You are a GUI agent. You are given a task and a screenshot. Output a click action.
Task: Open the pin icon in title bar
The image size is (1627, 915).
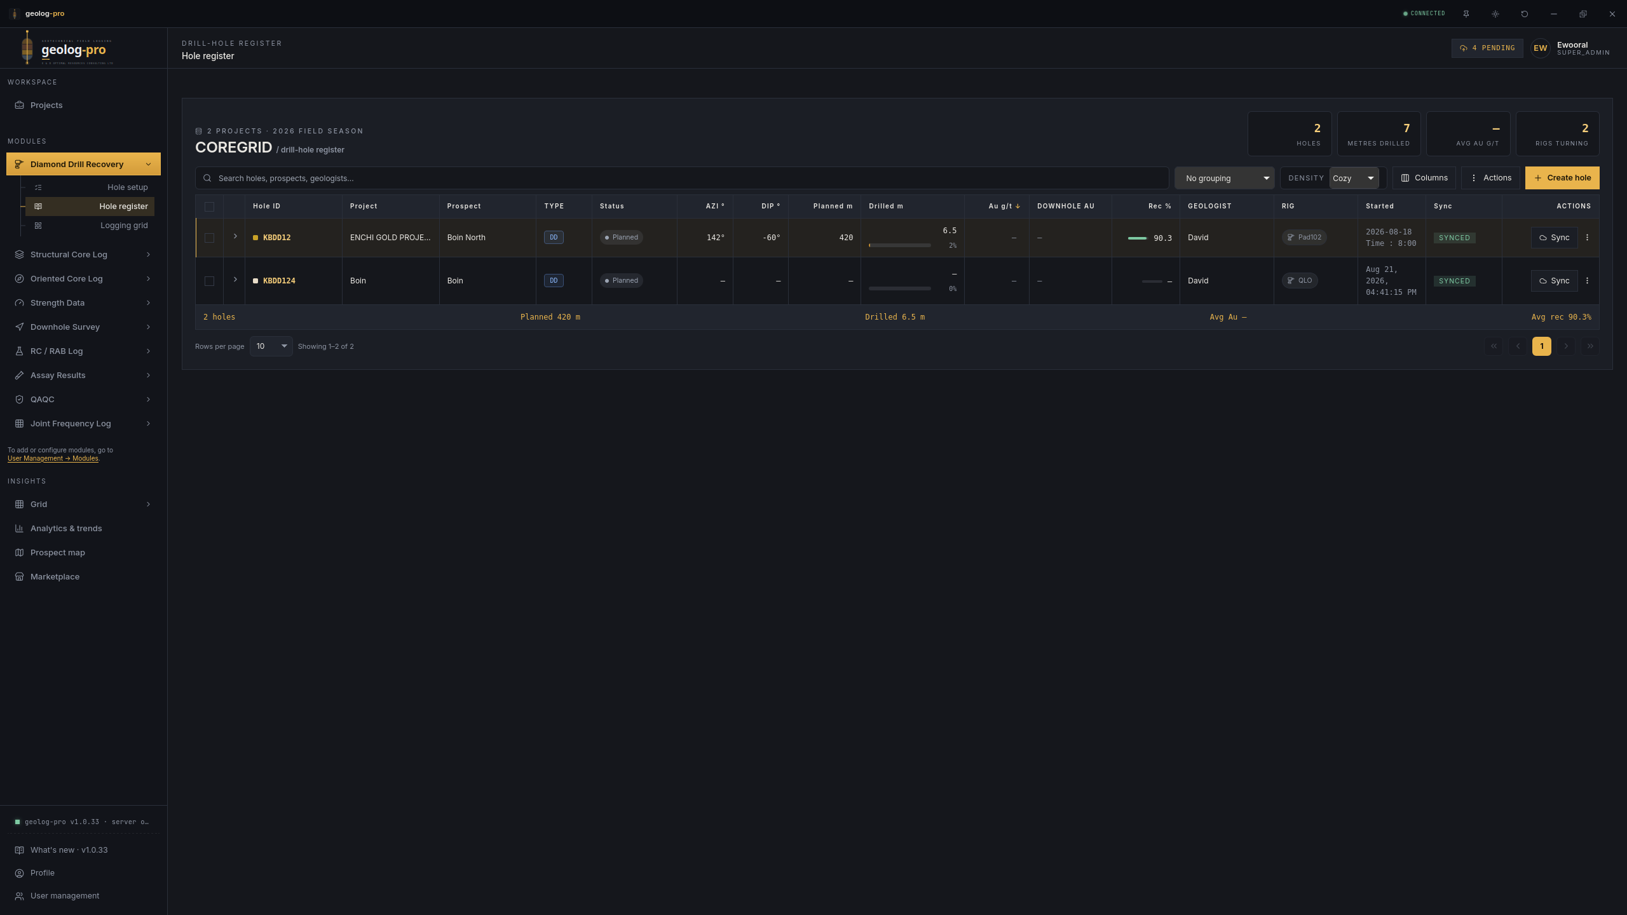click(1466, 13)
